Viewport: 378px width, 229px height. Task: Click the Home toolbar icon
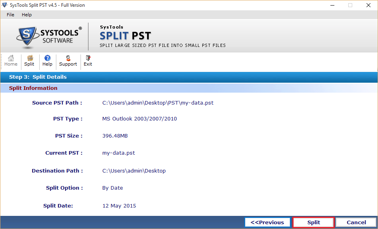(11, 61)
